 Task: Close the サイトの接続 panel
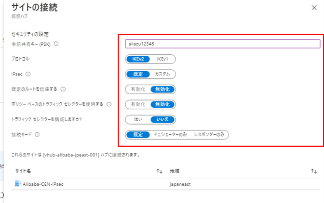314,8
